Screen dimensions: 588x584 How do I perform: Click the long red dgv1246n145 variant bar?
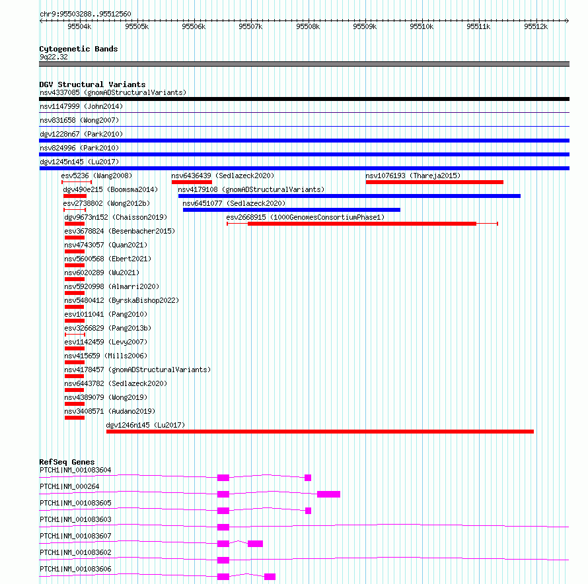(320, 432)
